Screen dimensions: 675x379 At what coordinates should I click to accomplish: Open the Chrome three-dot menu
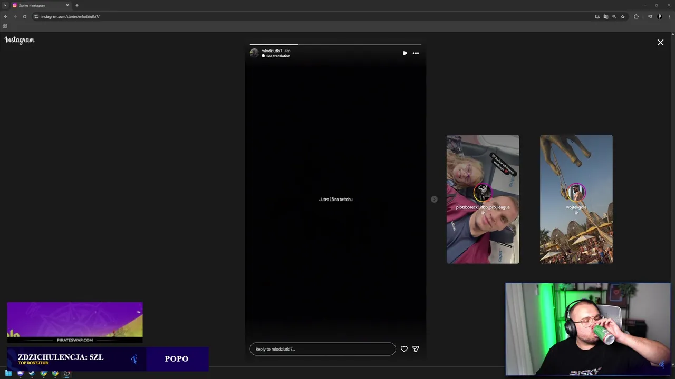coord(669,16)
